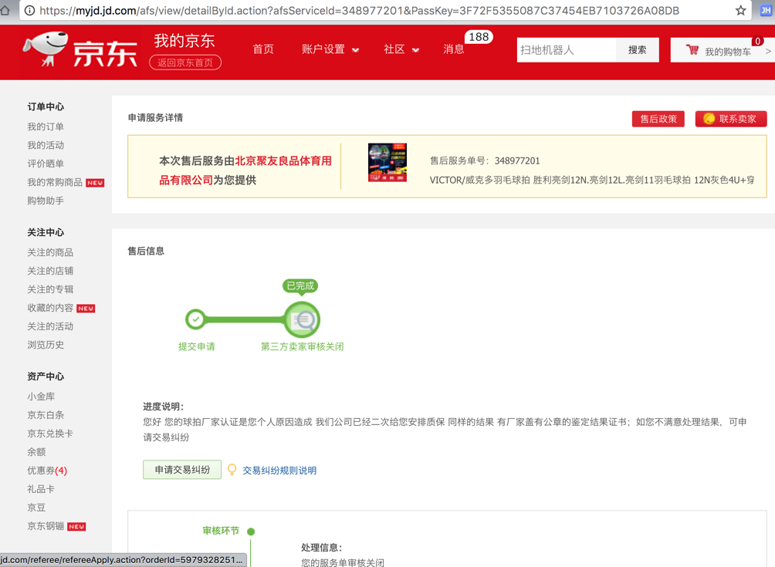The image size is (775, 567).
Task: Open 小金库 in sidebar
Action: (41, 397)
